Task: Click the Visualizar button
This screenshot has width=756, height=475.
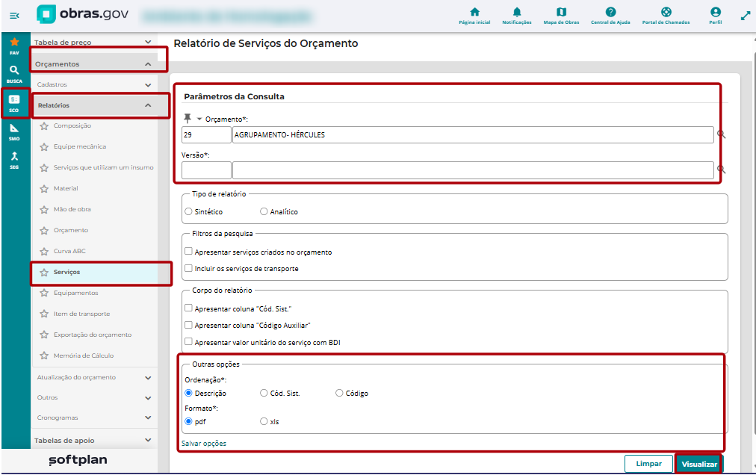Action: coord(699,464)
